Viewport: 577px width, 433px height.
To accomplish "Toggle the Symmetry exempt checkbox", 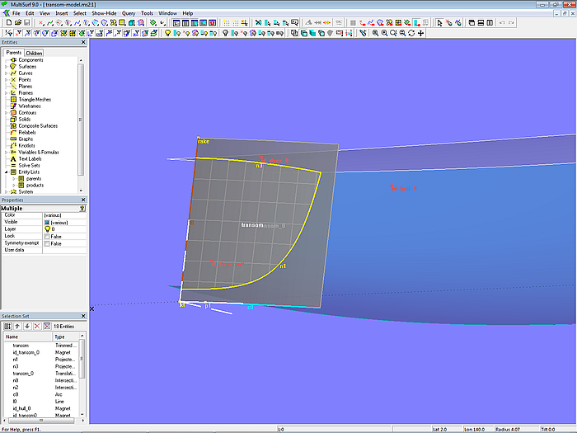I will pyautogui.click(x=46, y=243).
